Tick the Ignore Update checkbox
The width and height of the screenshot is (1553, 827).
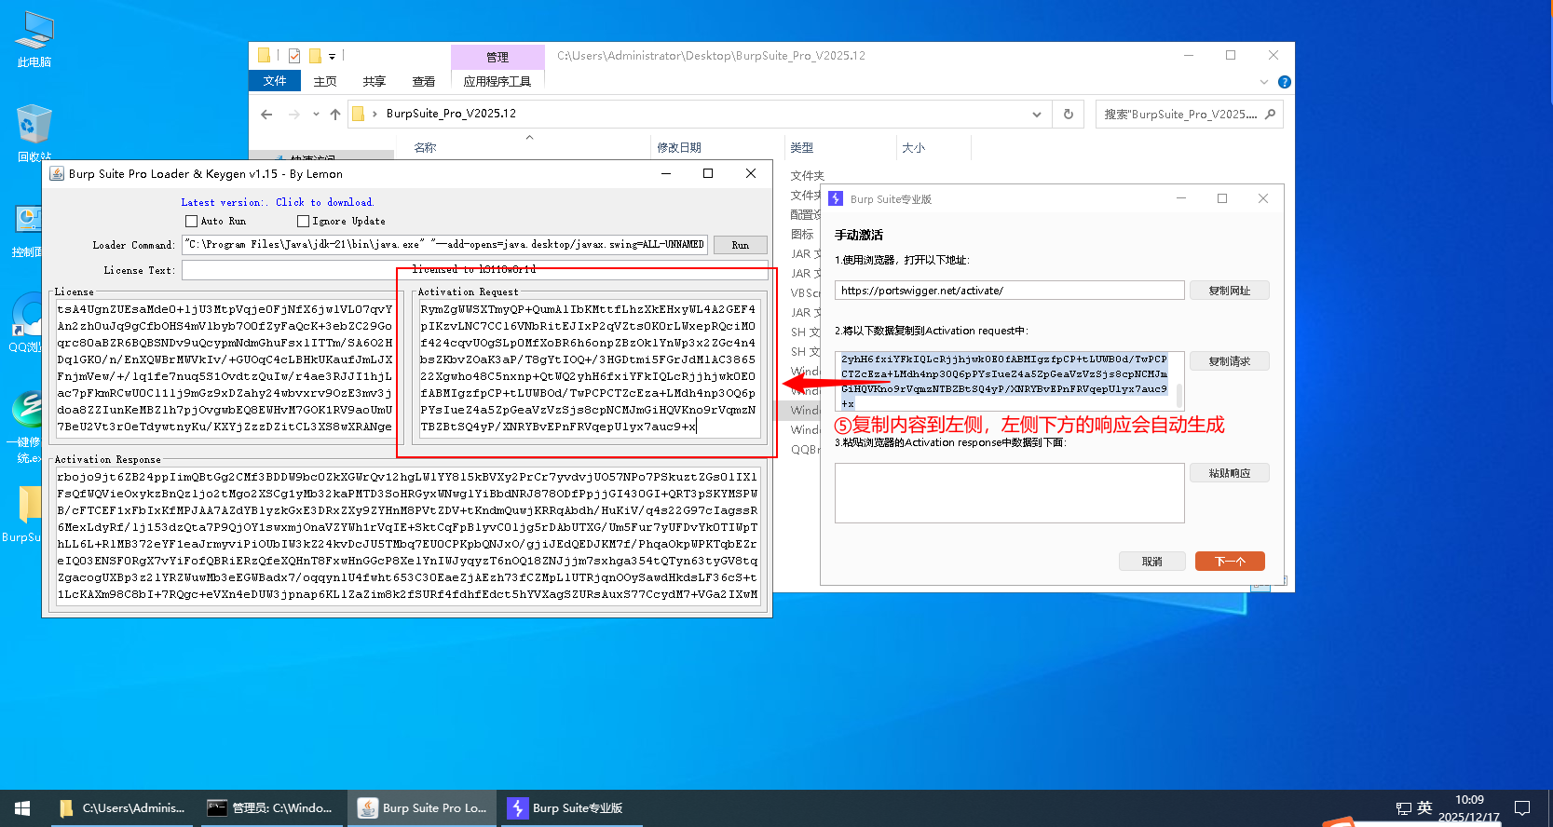[x=303, y=222]
